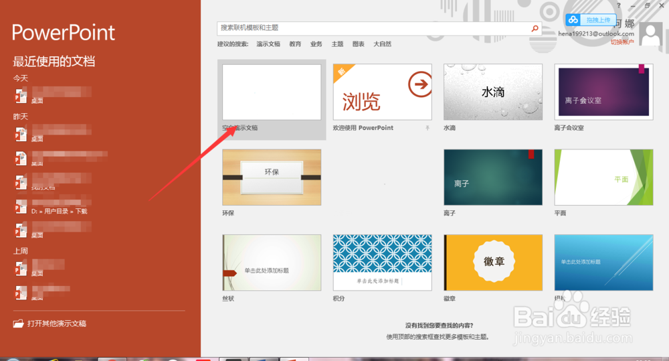Image resolution: width=669 pixels, height=361 pixels.
Task: Choose the 丝状 template thumbnail
Action: [272, 263]
